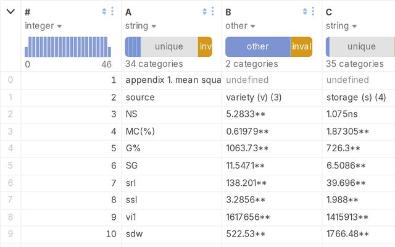The height and width of the screenshot is (247, 395).
Task: Open column B 'other' type dropdown
Action: tap(239, 26)
